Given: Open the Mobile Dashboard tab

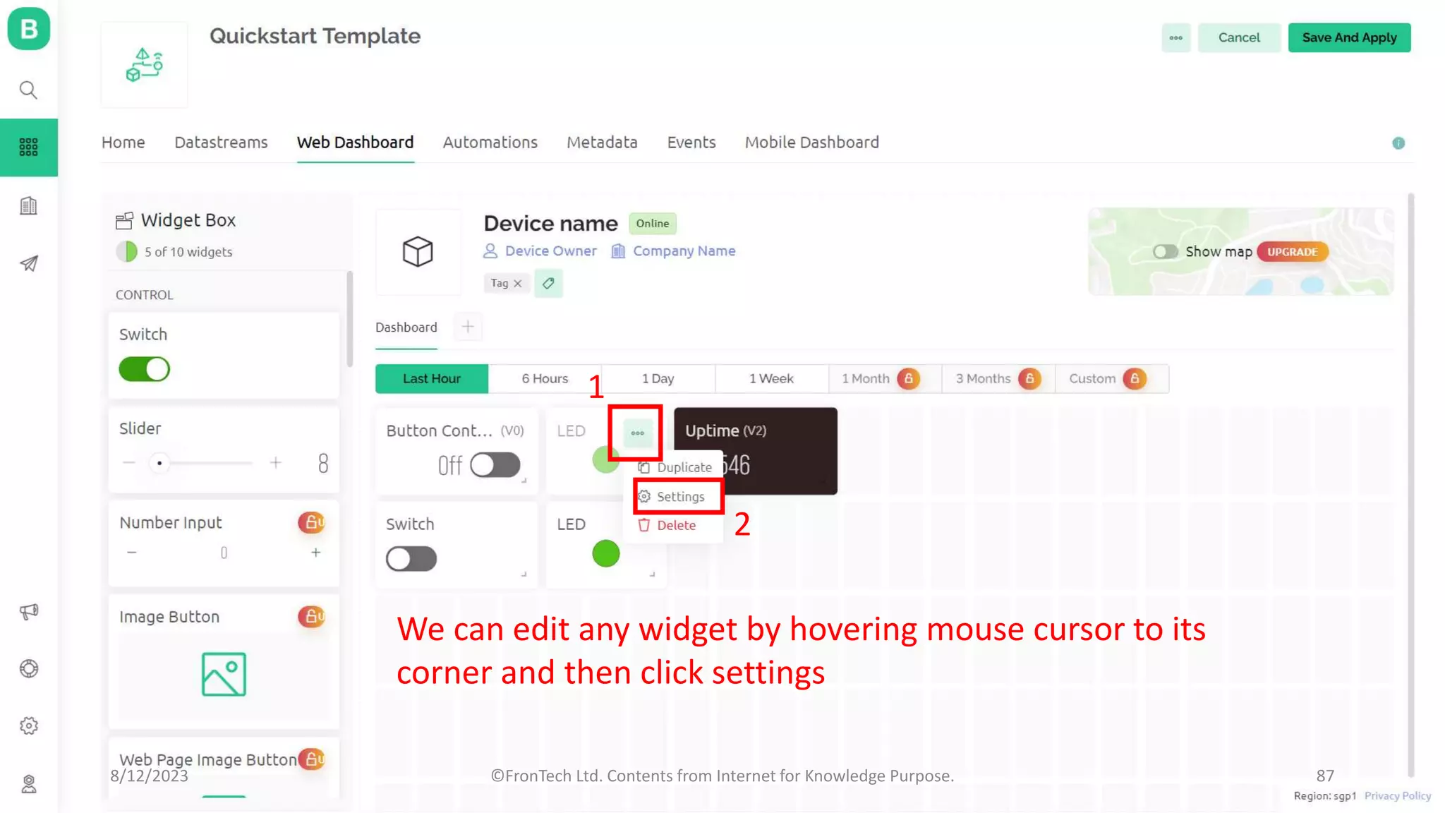Looking at the screenshot, I should pyautogui.click(x=812, y=142).
